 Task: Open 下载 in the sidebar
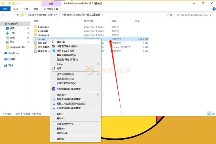pos(12,33)
